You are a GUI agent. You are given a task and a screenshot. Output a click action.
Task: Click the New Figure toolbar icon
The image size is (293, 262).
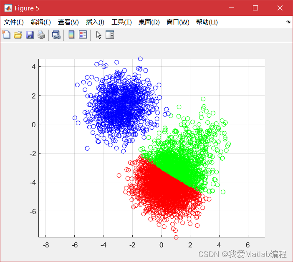click(6, 35)
